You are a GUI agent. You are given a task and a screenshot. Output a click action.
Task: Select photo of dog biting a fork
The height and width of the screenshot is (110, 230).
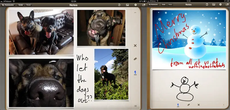click(101, 28)
